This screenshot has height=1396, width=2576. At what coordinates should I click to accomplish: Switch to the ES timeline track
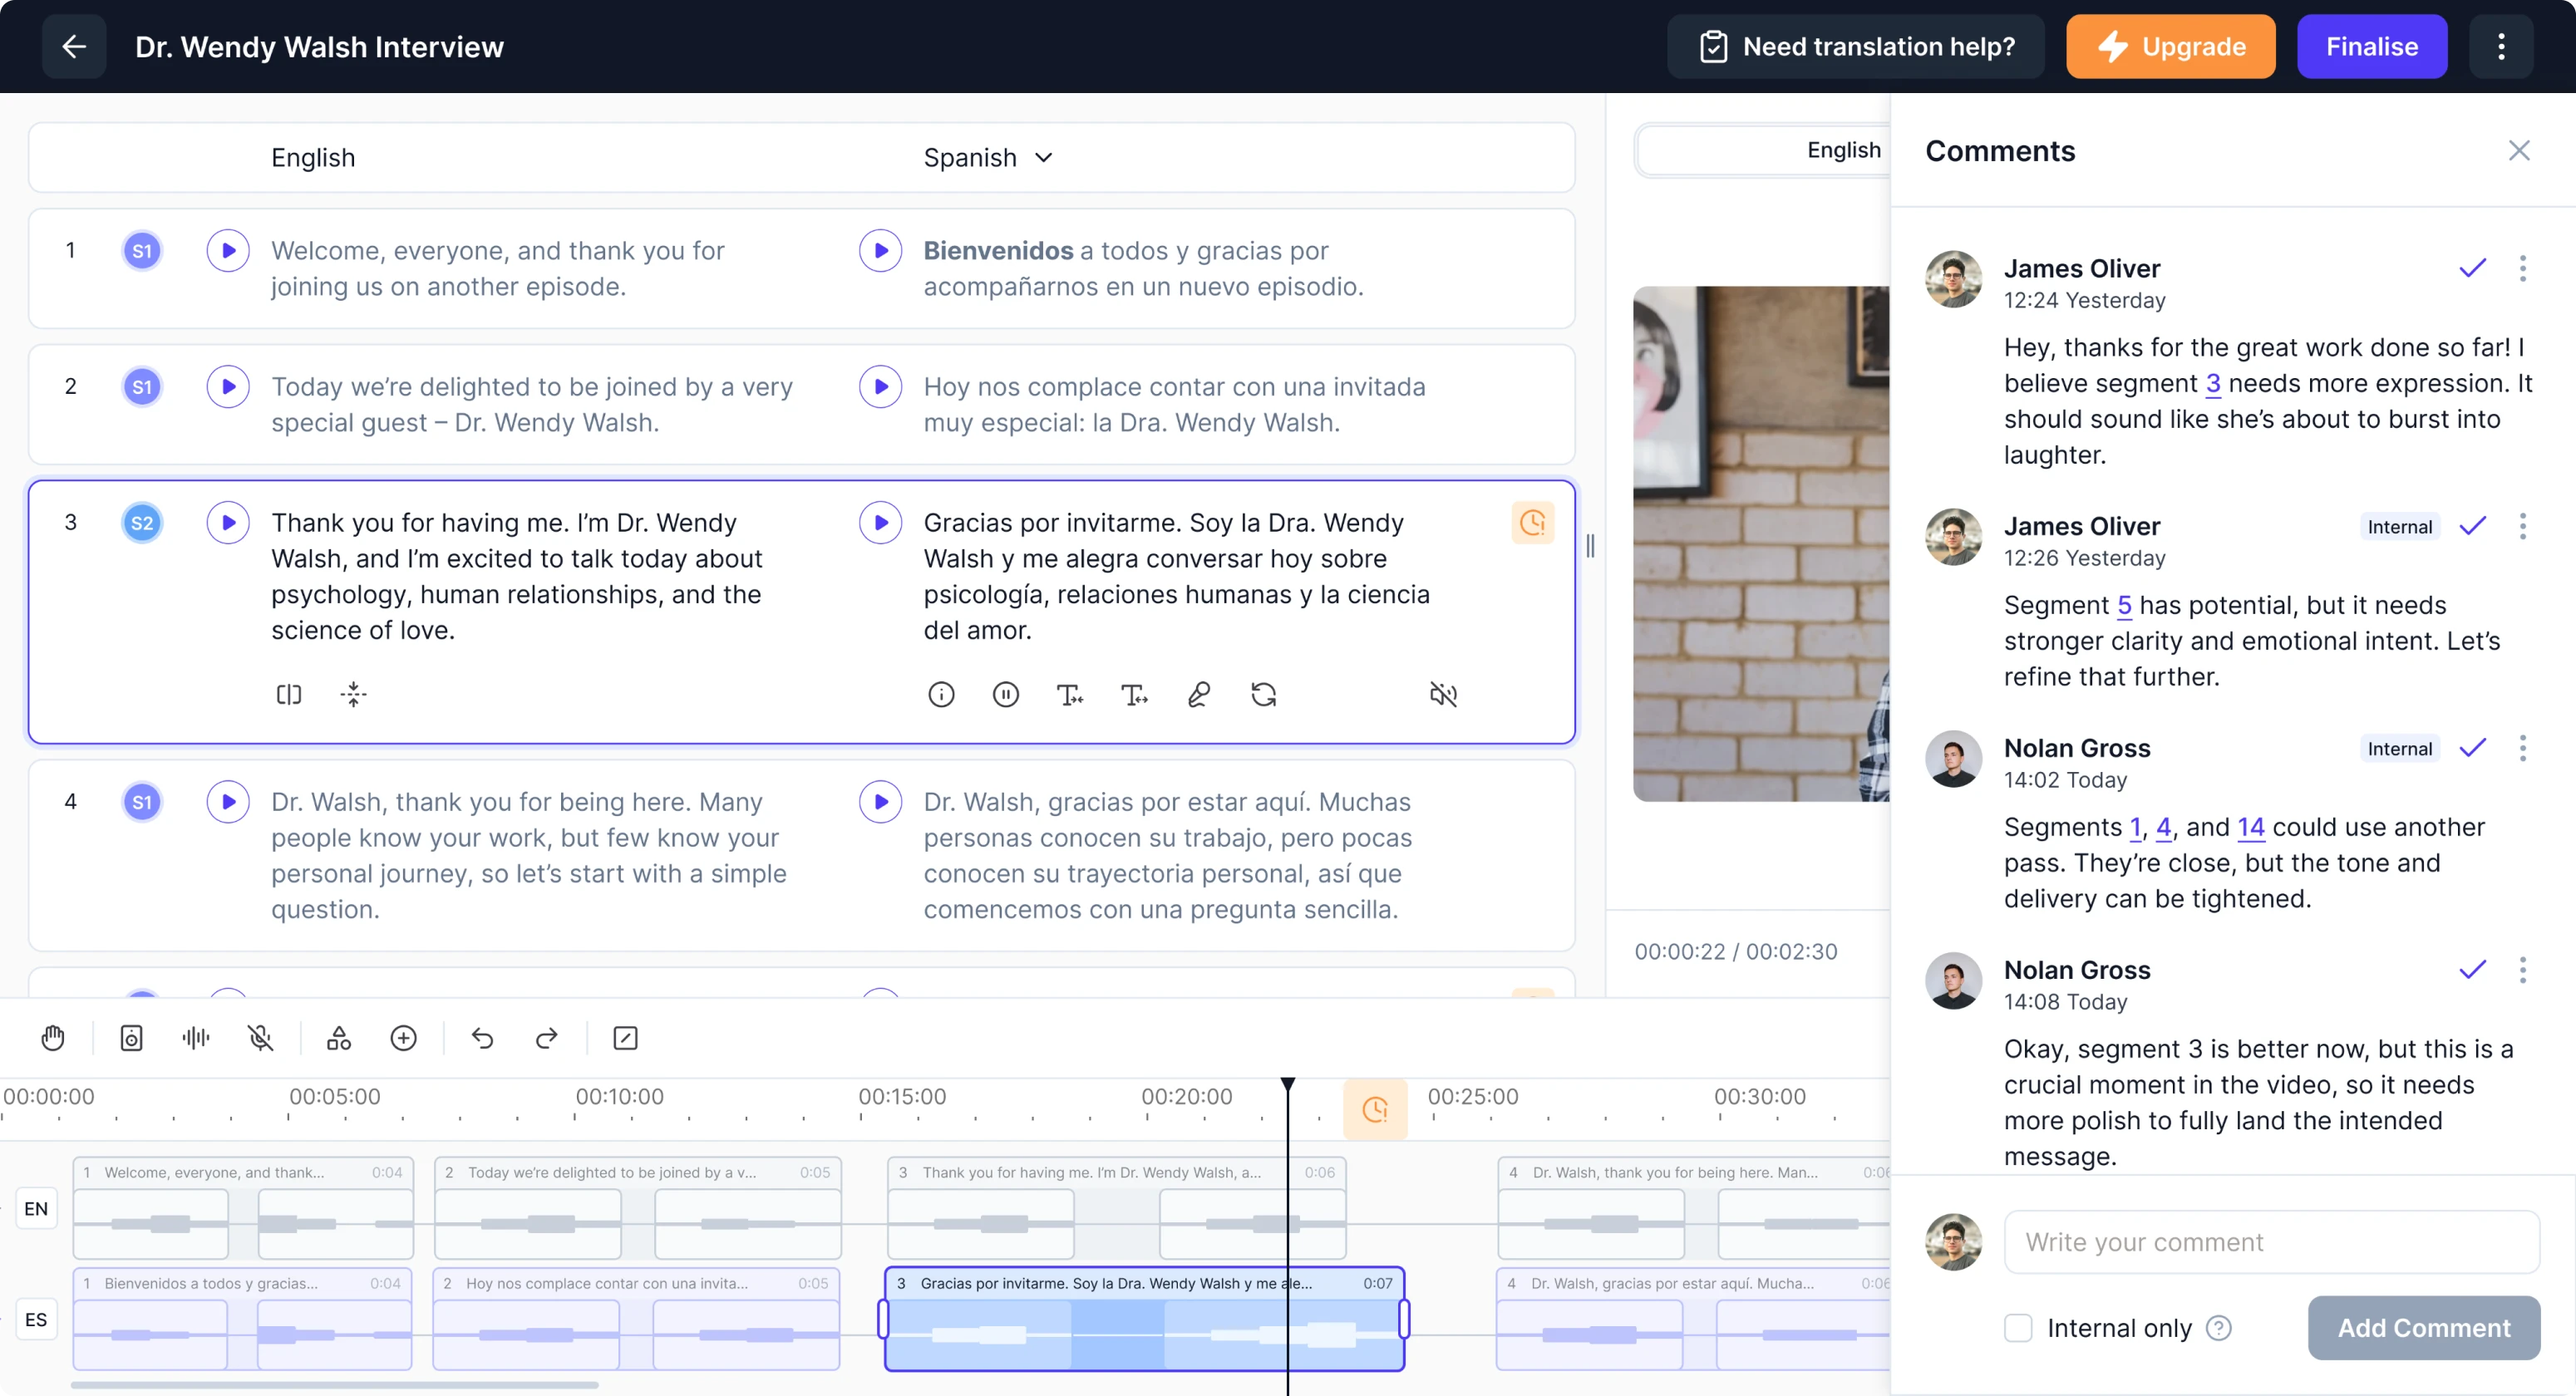[37, 1319]
